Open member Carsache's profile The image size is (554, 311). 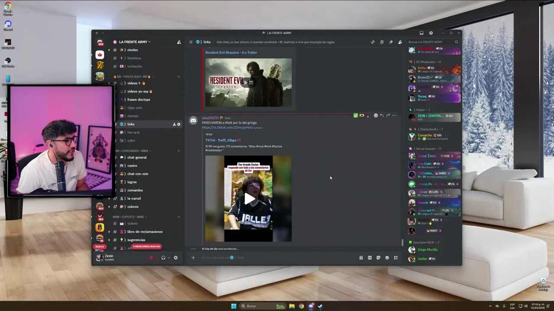[x=434, y=136]
